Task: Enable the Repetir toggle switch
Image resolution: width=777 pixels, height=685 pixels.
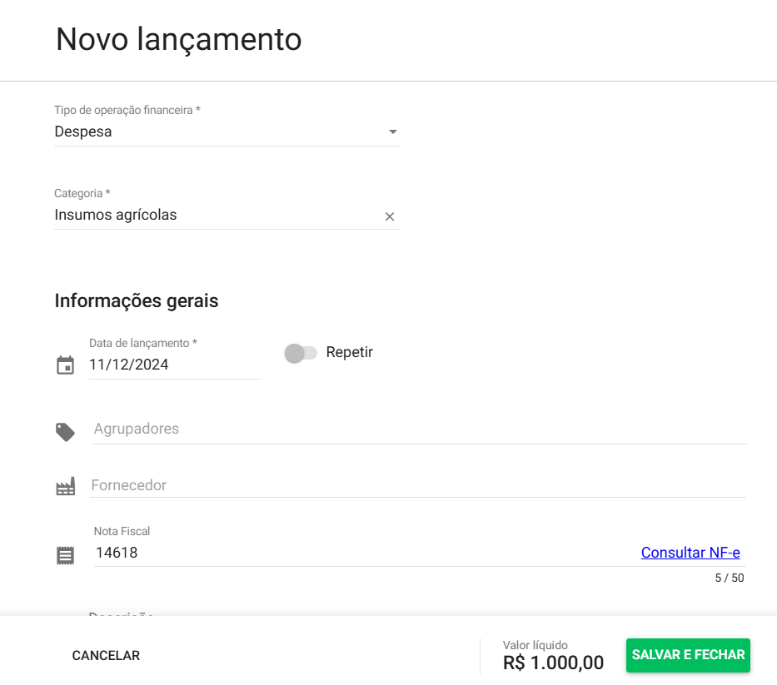Action: tap(301, 353)
